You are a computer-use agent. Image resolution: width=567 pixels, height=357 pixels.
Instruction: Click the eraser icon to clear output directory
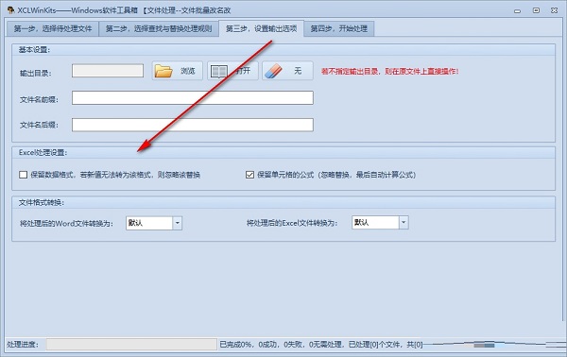(x=273, y=71)
